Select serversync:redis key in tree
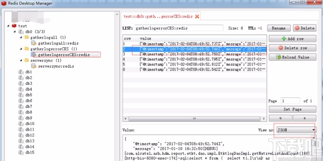The width and height of the screenshot is (323, 161). pos(56,66)
